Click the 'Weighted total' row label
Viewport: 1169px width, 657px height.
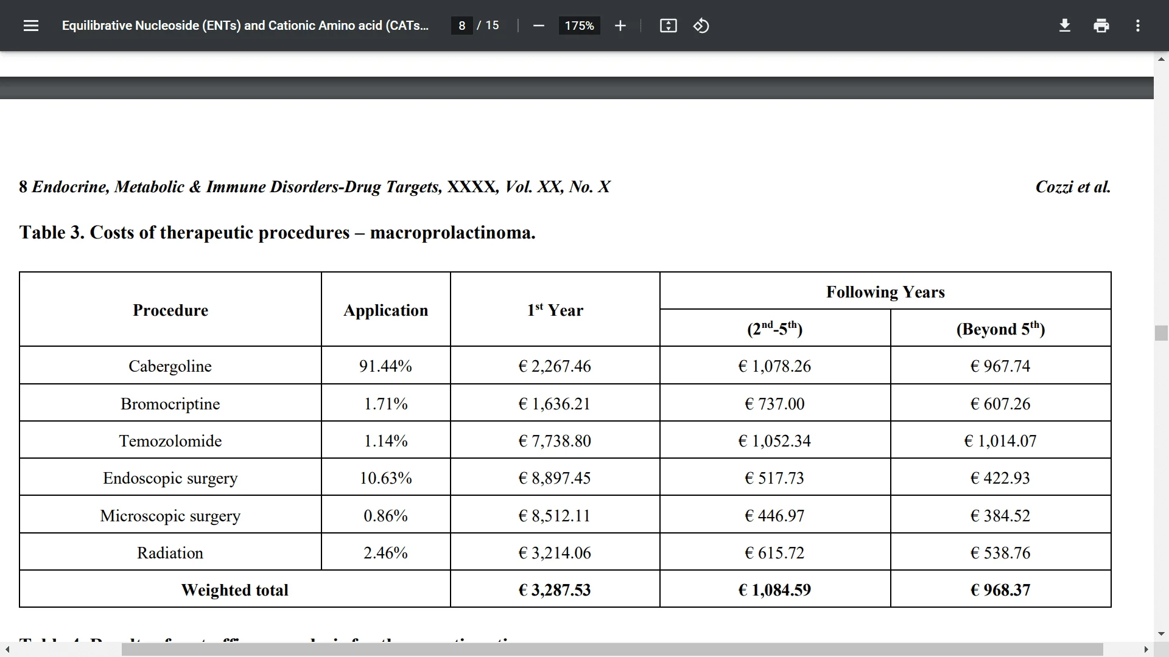(234, 590)
